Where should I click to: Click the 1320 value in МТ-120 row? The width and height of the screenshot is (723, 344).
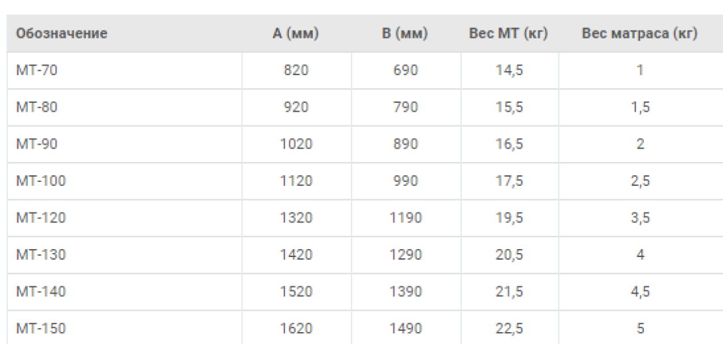296,218
